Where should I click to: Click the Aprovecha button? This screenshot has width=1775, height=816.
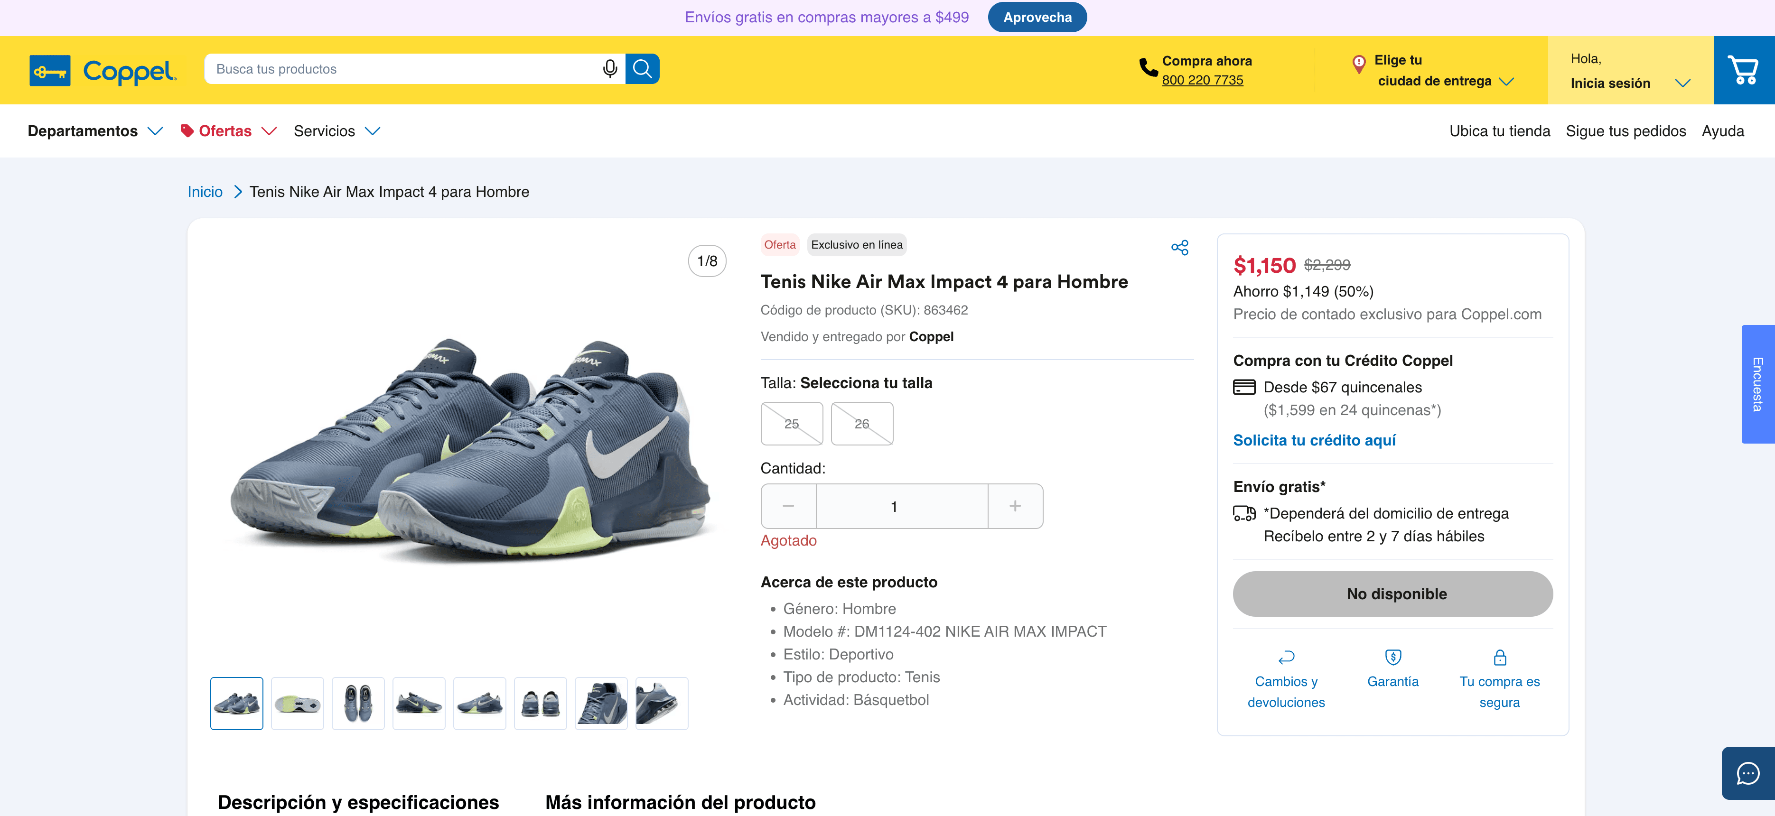click(x=1037, y=17)
